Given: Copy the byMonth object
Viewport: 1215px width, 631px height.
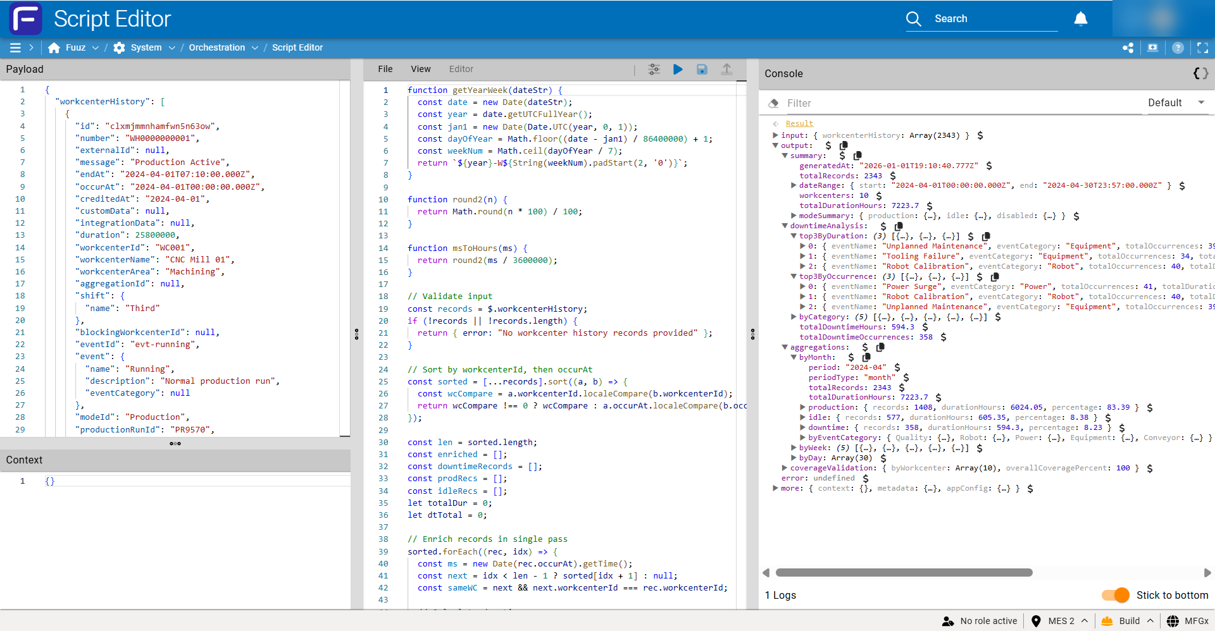Looking at the screenshot, I should 866,357.
